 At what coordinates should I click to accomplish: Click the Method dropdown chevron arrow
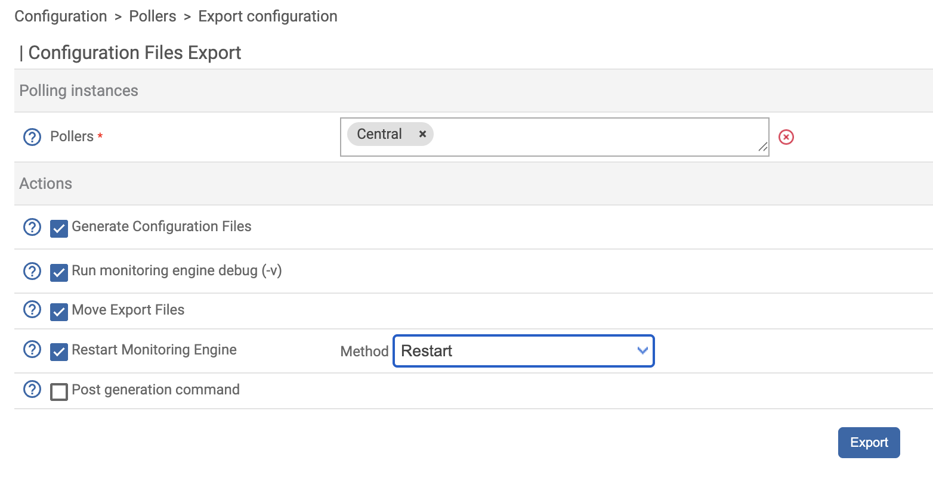click(642, 351)
